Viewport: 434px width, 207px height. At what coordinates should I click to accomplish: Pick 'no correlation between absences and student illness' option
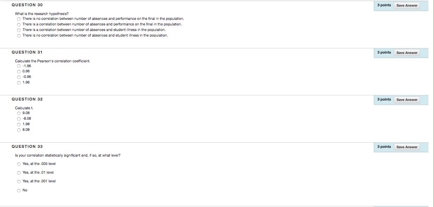pos(19,35)
